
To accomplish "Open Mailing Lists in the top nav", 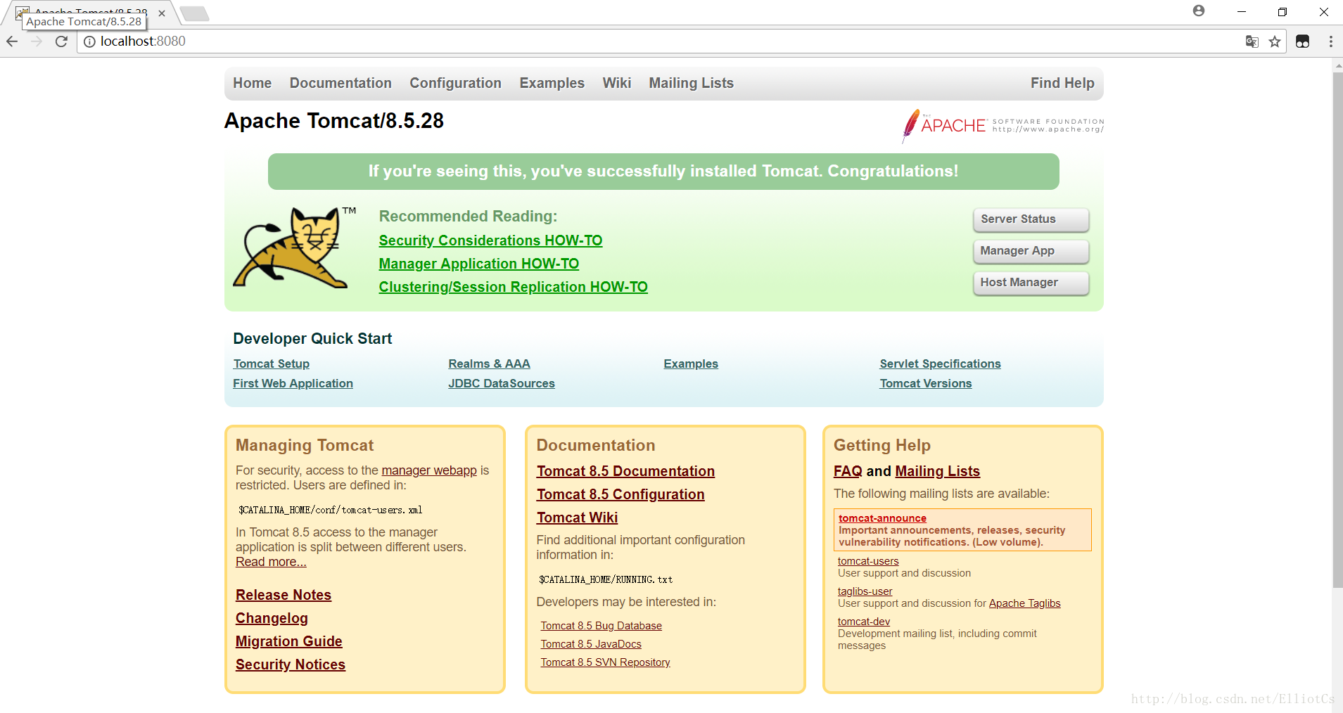I will point(692,83).
